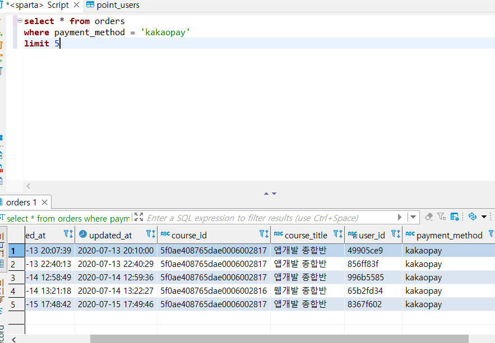Click the editor horizontal scroll left arrow
This screenshot has height=343, width=495.
click(29, 186)
